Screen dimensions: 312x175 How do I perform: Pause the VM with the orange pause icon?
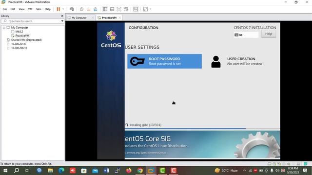pyautogui.click(x=58, y=9)
